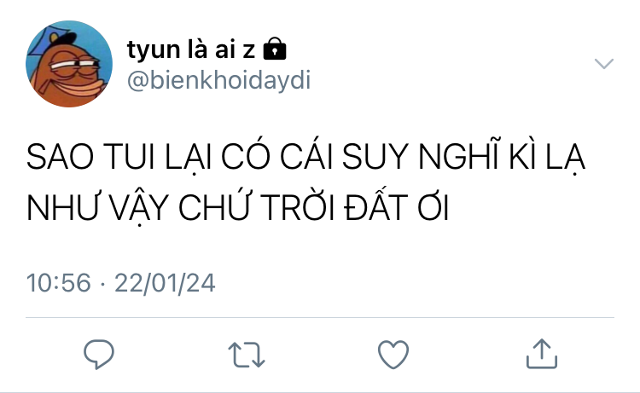Click the divider line above action icons

pyautogui.click(x=320, y=317)
